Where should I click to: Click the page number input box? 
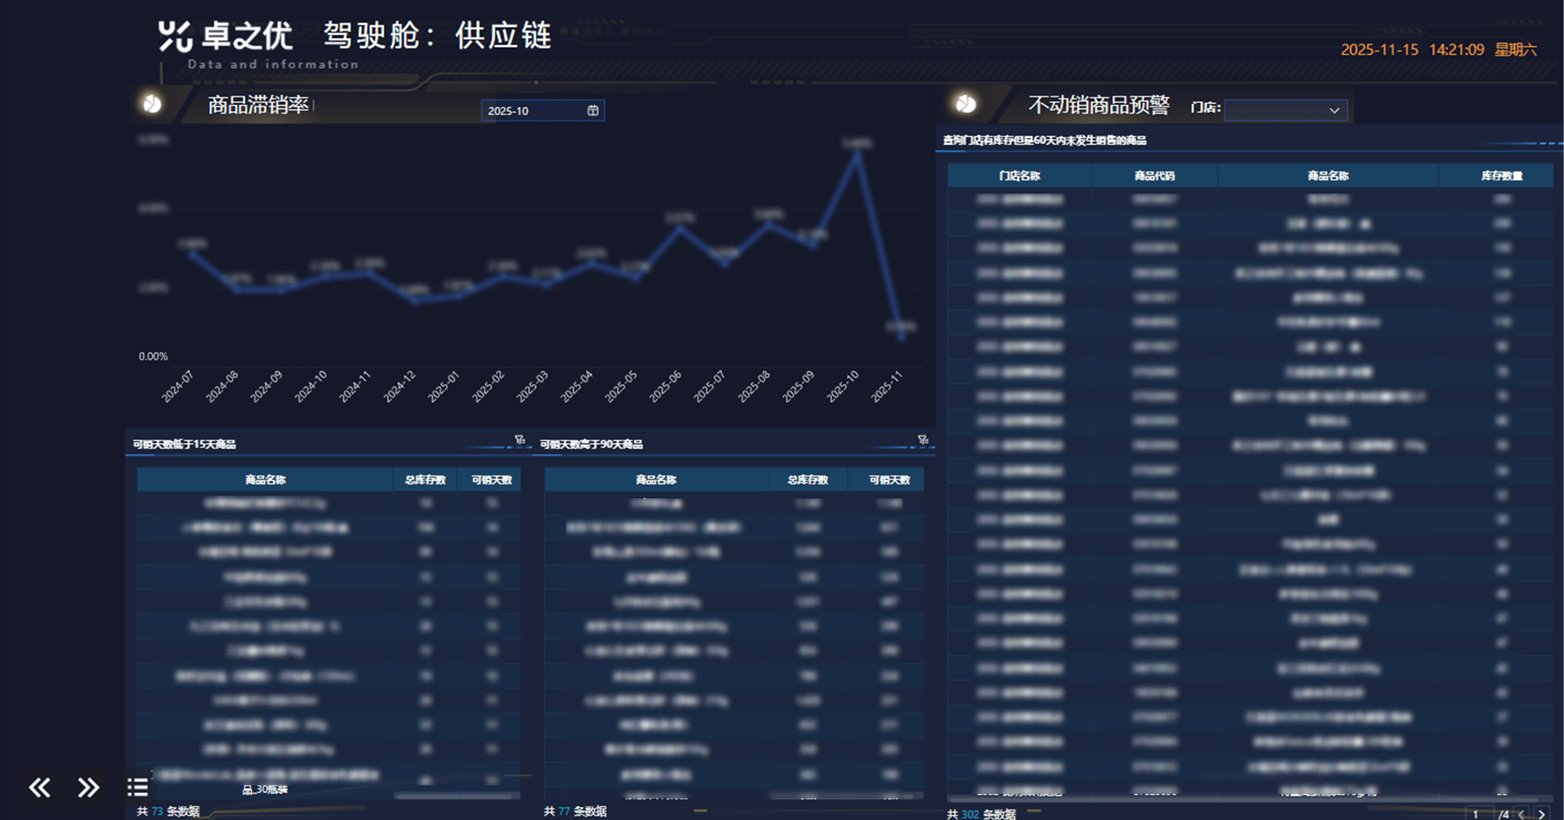(x=1477, y=814)
